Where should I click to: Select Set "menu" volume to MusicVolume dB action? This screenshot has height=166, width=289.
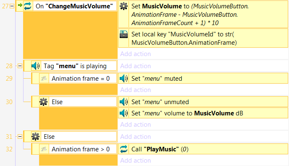coord(203,113)
